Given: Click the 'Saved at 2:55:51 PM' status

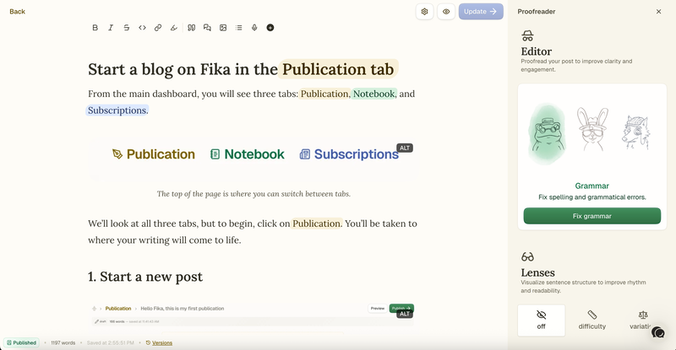Looking at the screenshot, I should click(x=111, y=342).
